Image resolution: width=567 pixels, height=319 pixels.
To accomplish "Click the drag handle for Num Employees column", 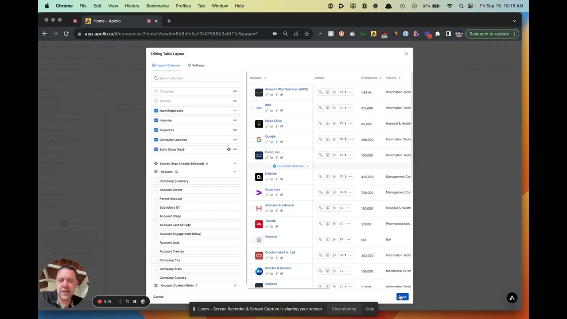I will (235, 110).
